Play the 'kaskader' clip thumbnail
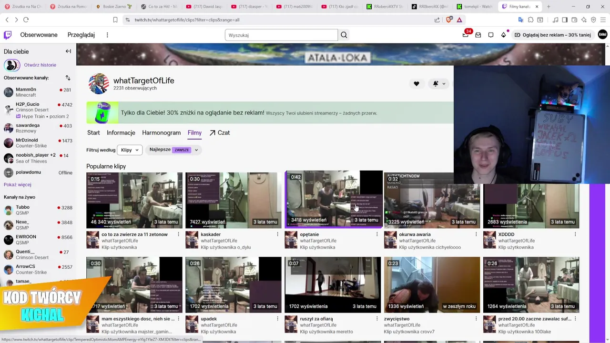The width and height of the screenshot is (610, 343). (234, 200)
